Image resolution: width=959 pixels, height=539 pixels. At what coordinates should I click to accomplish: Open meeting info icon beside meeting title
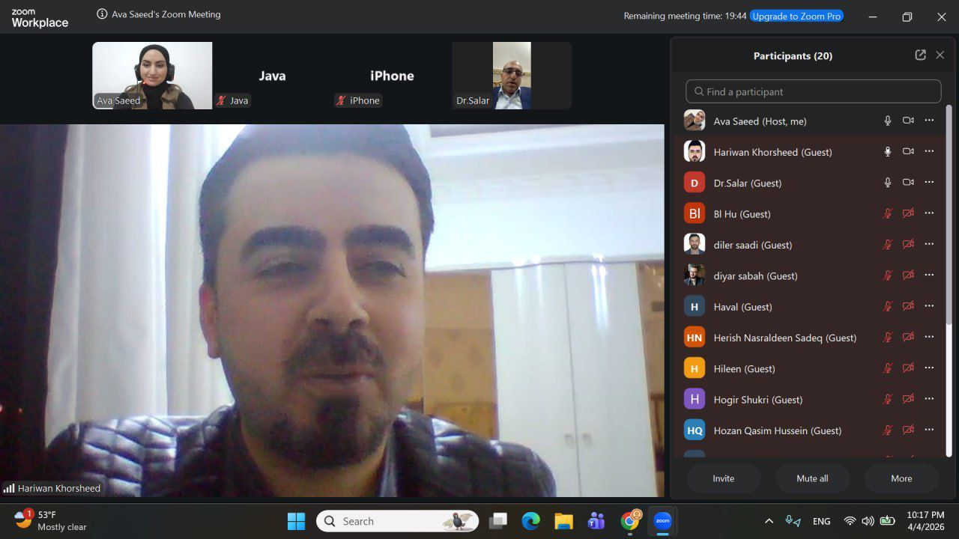pos(102,14)
